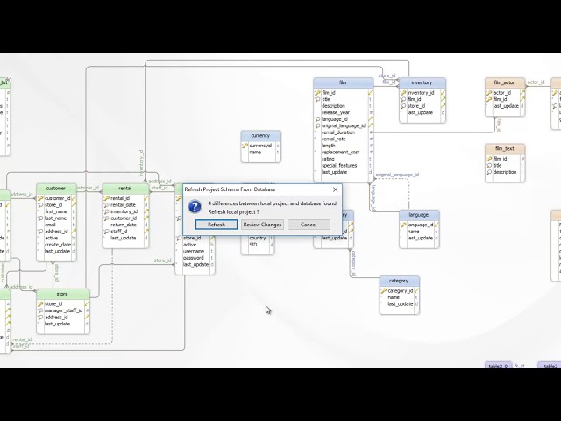Select the film table header
This screenshot has width=561, height=421.
[x=343, y=82]
